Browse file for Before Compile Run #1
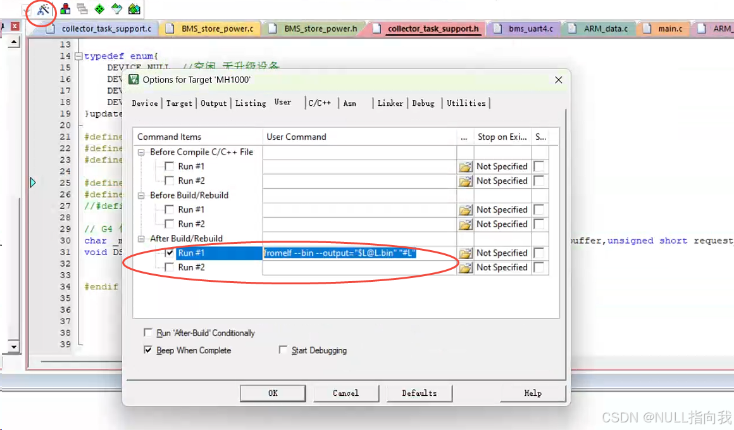Viewport: 734px width, 430px height. (465, 167)
